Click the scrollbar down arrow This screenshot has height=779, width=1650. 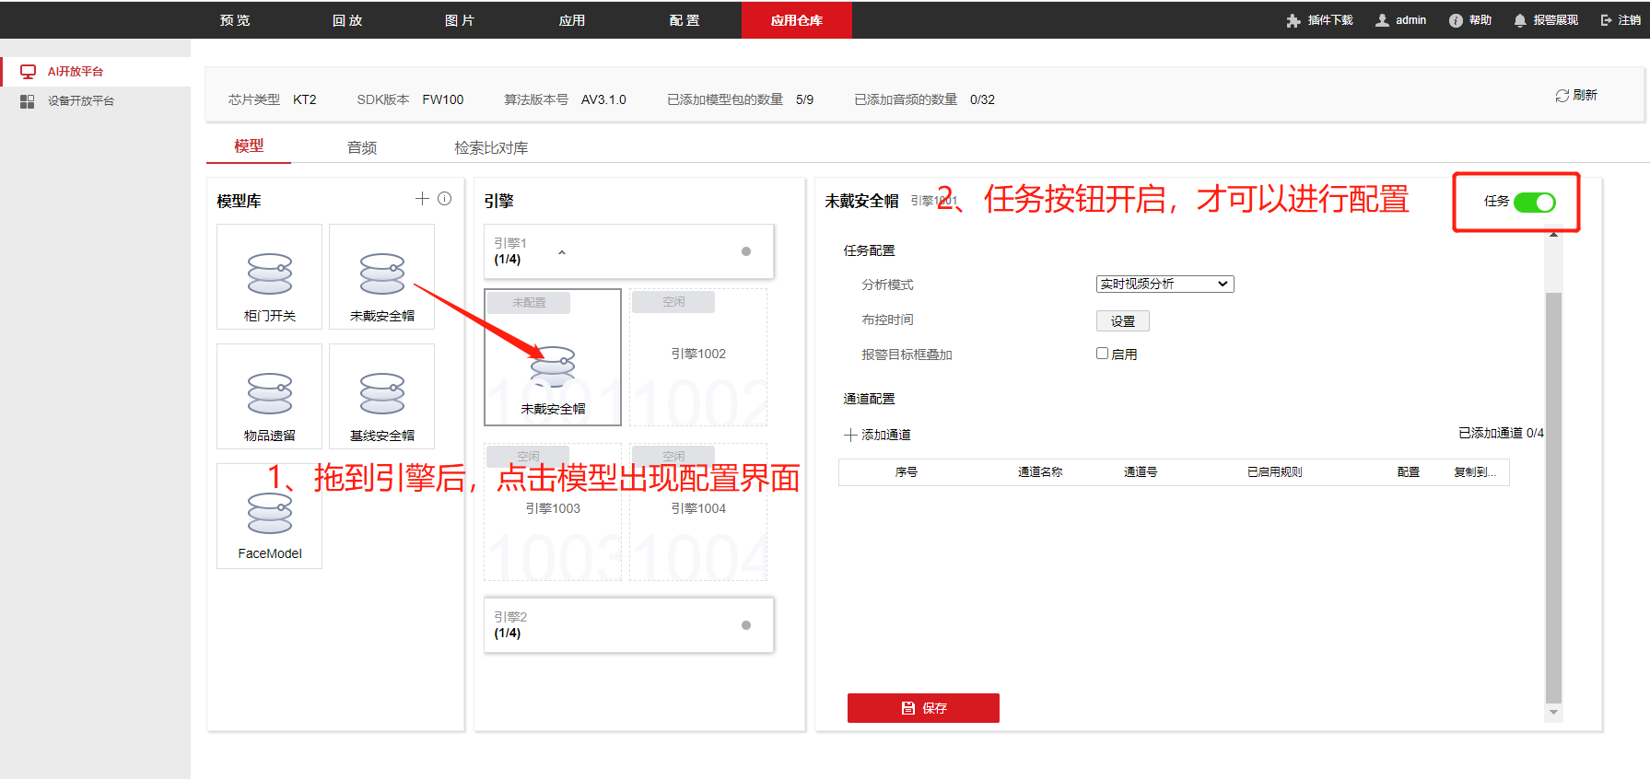click(x=1553, y=713)
